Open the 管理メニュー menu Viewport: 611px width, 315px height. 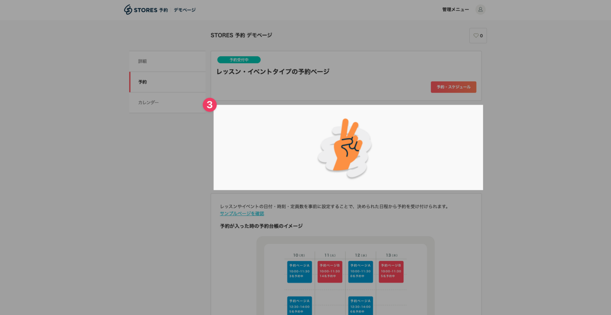tap(455, 10)
